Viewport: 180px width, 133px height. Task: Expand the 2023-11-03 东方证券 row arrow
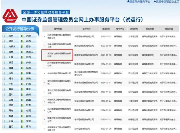click(44, 92)
